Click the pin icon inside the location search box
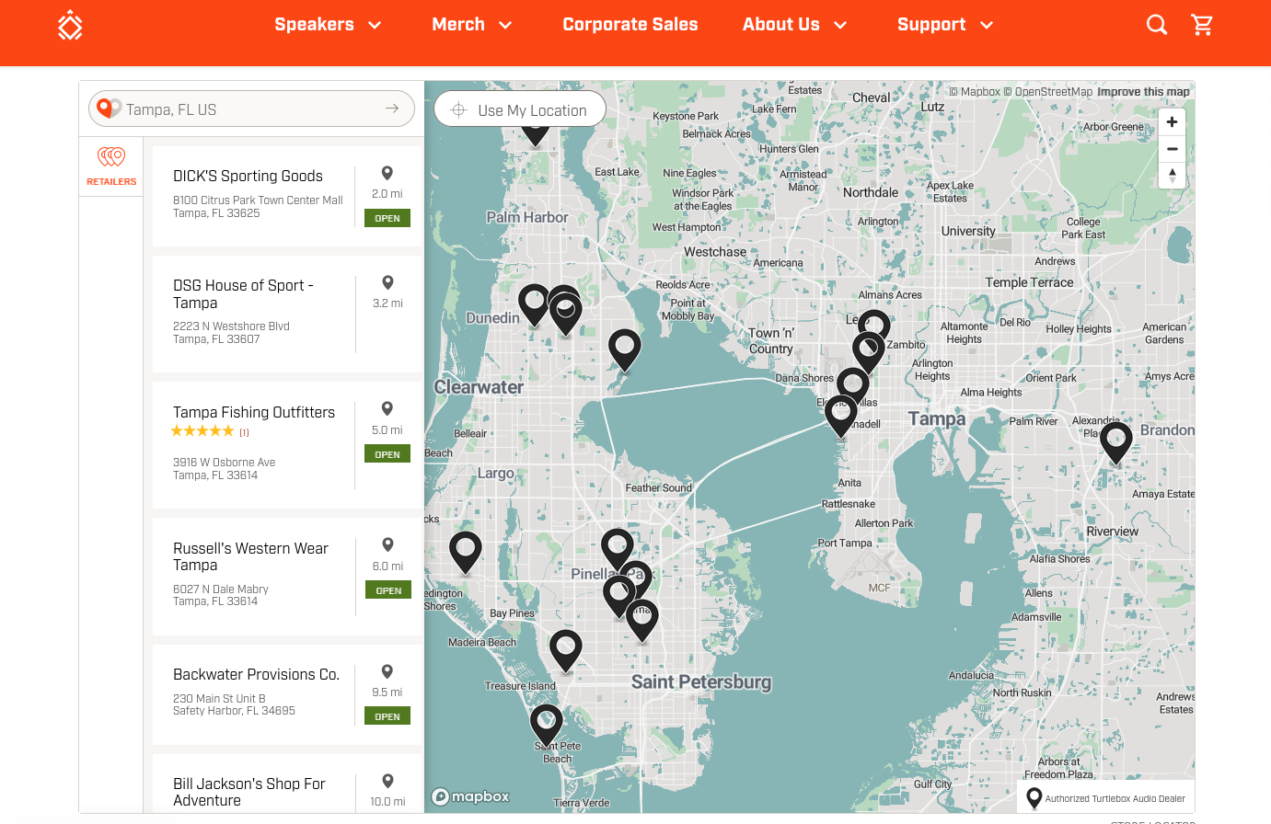The height and width of the screenshot is (824, 1271). point(109,109)
